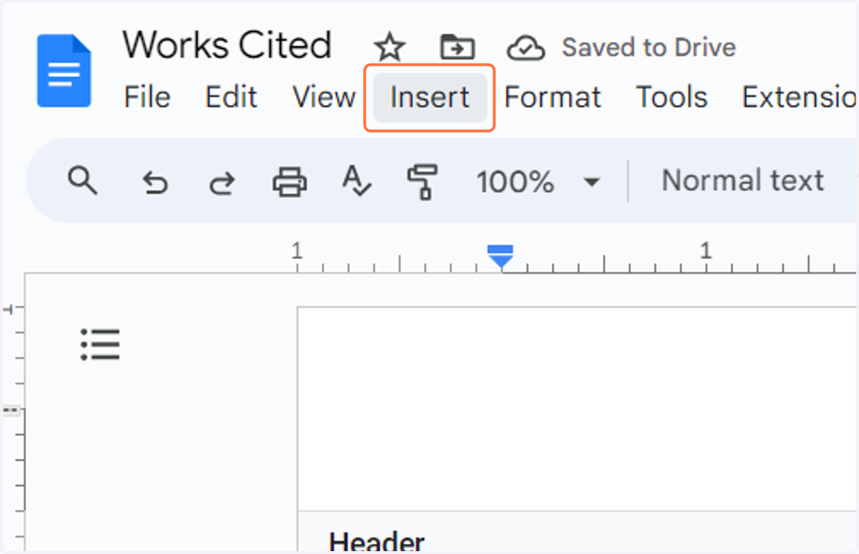Image resolution: width=859 pixels, height=554 pixels.
Task: Open the Tools menu
Action: [x=671, y=97]
